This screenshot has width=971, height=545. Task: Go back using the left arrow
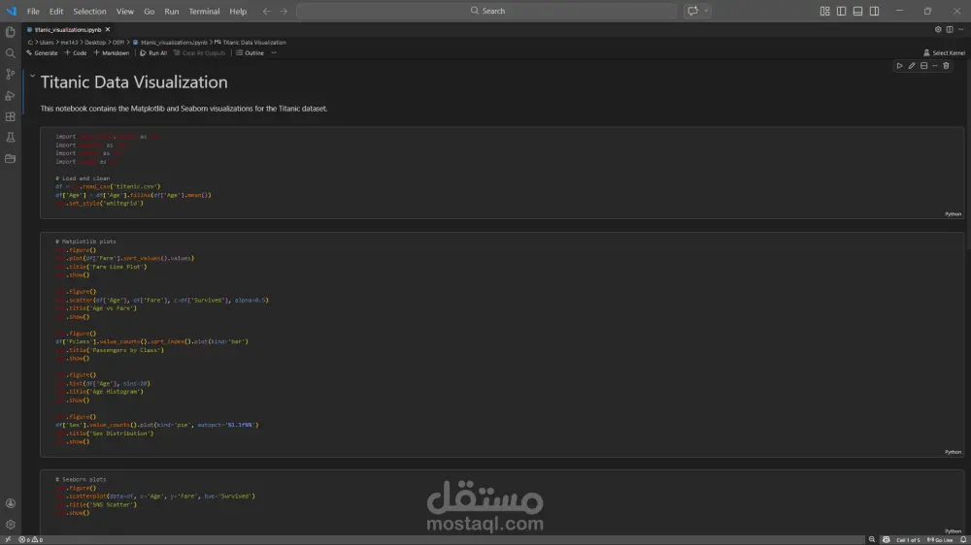[266, 11]
